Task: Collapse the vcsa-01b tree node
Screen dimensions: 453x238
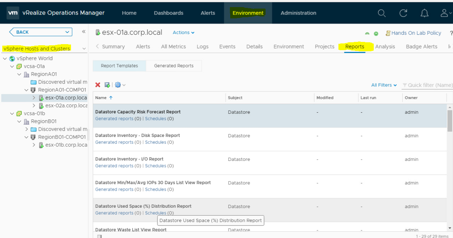Action: 12,113
